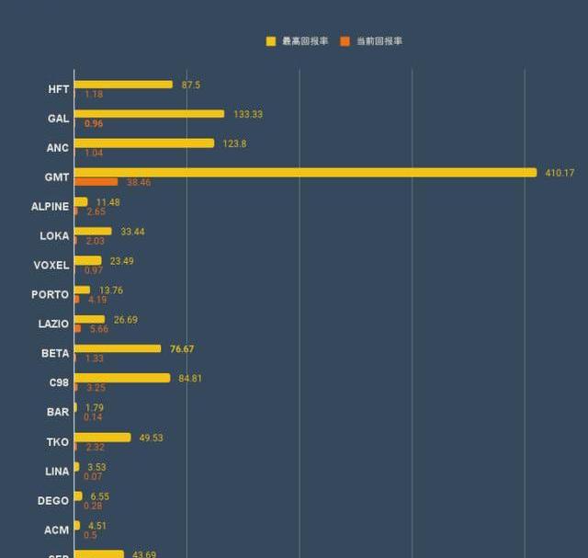
Task: Select the yellow BETA bar
Action: 118,349
